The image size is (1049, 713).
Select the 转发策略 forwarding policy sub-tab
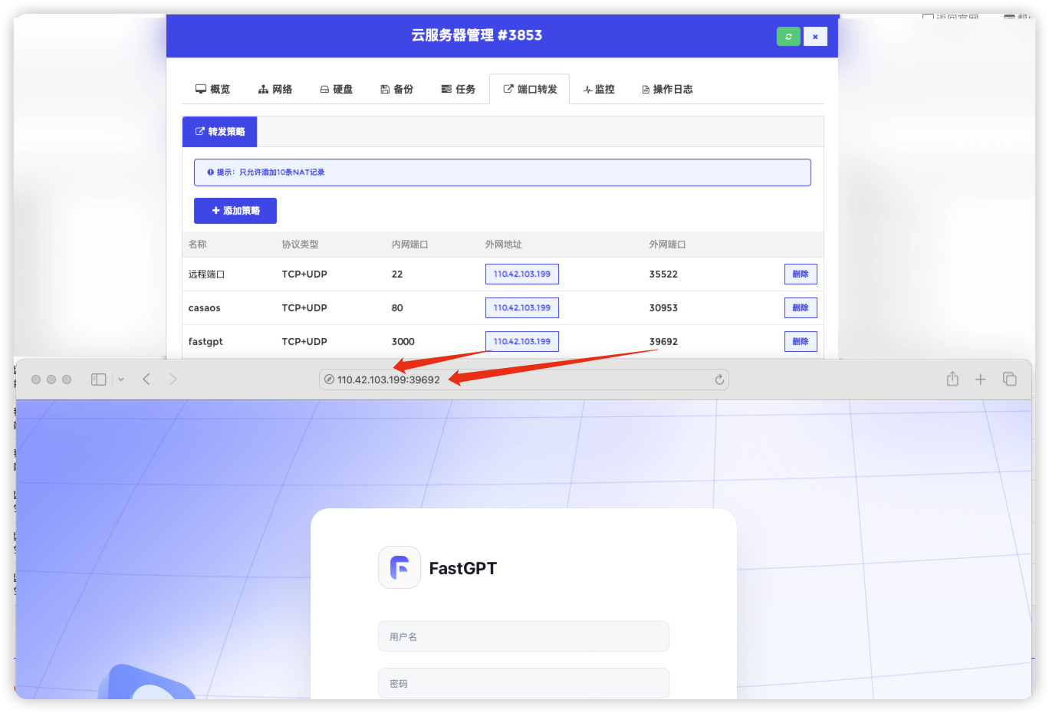tap(219, 132)
